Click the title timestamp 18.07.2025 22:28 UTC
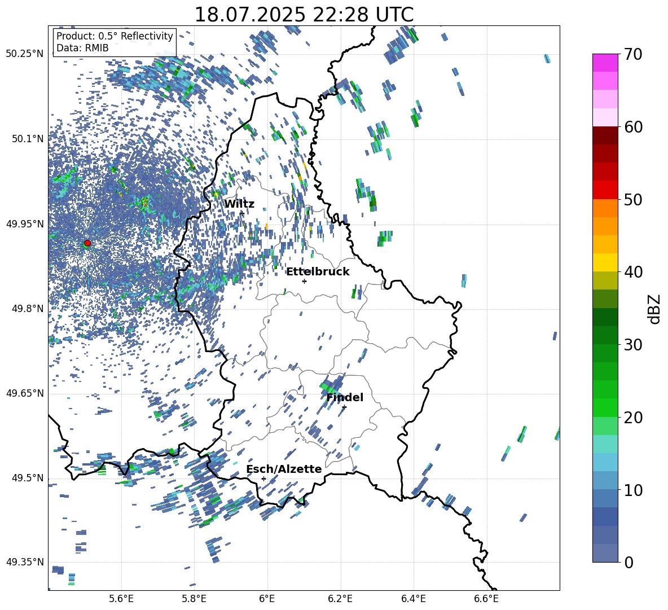This screenshot has width=668, height=610. point(304,15)
